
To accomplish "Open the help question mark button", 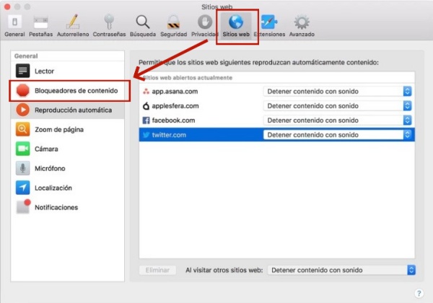I will click(x=419, y=293).
